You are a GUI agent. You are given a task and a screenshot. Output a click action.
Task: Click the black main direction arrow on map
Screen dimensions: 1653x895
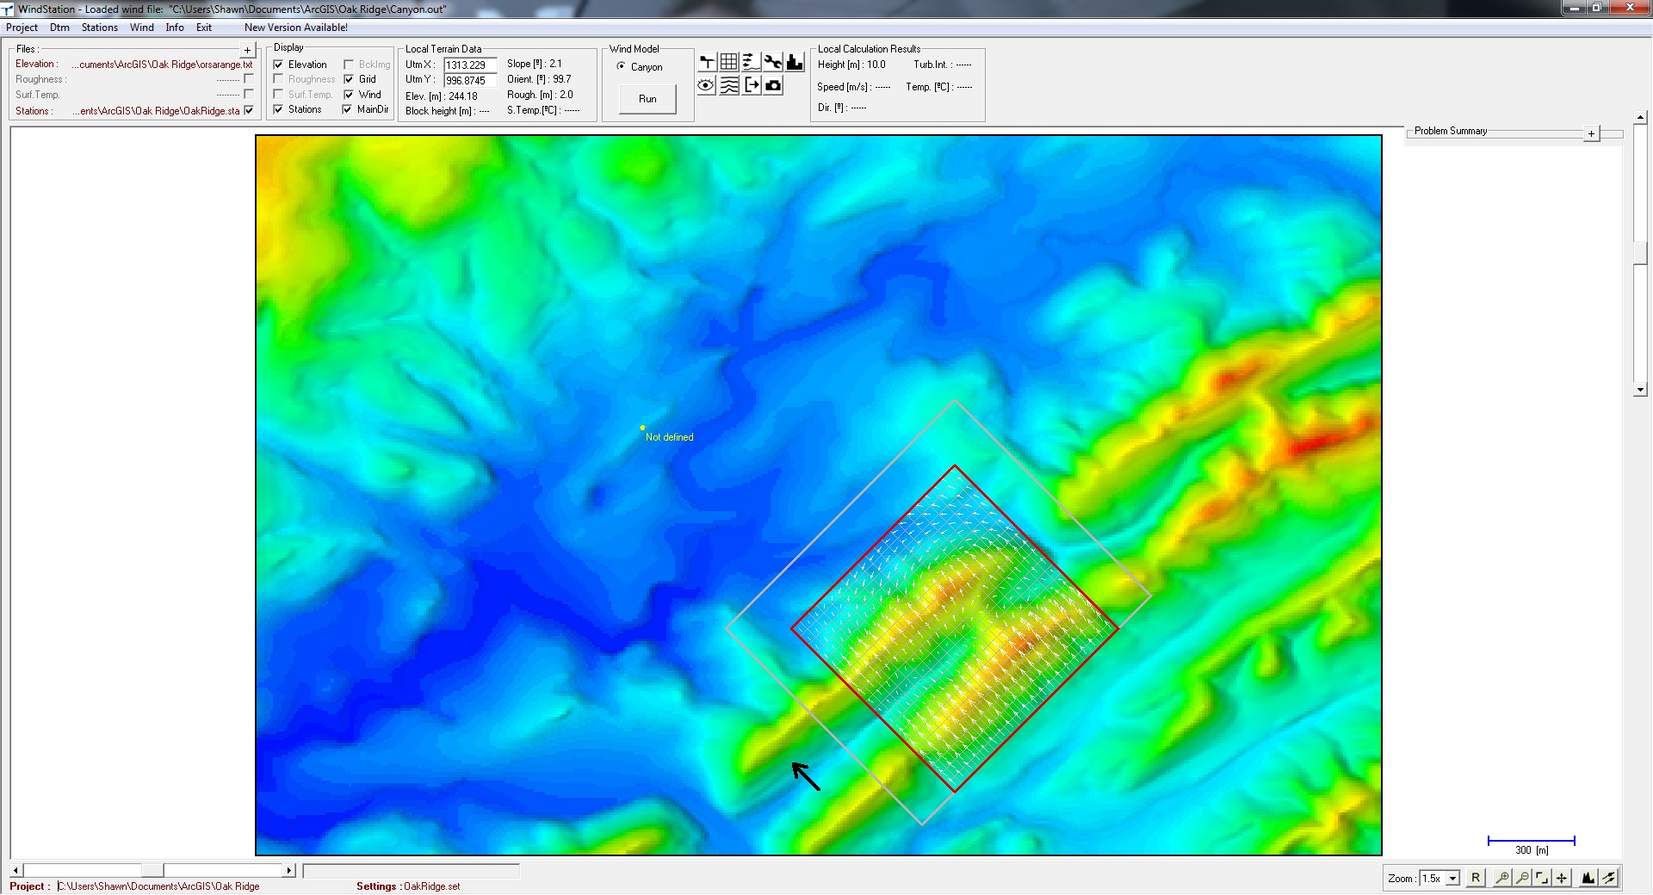pos(806,776)
